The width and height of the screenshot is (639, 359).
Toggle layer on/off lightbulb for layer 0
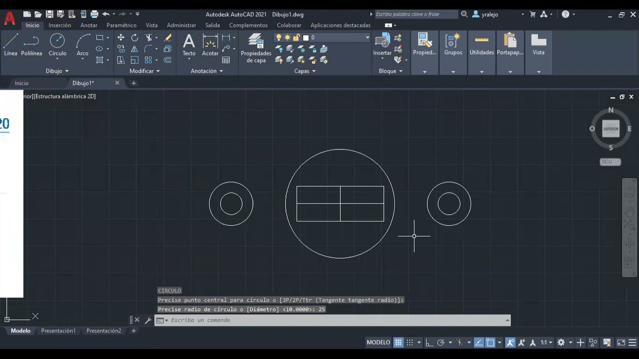pos(279,37)
